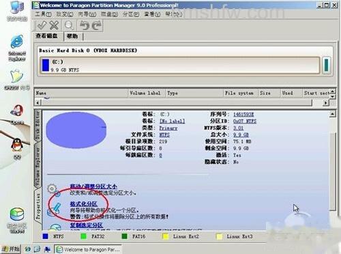Click the teal block at disk map end

pos(327,66)
